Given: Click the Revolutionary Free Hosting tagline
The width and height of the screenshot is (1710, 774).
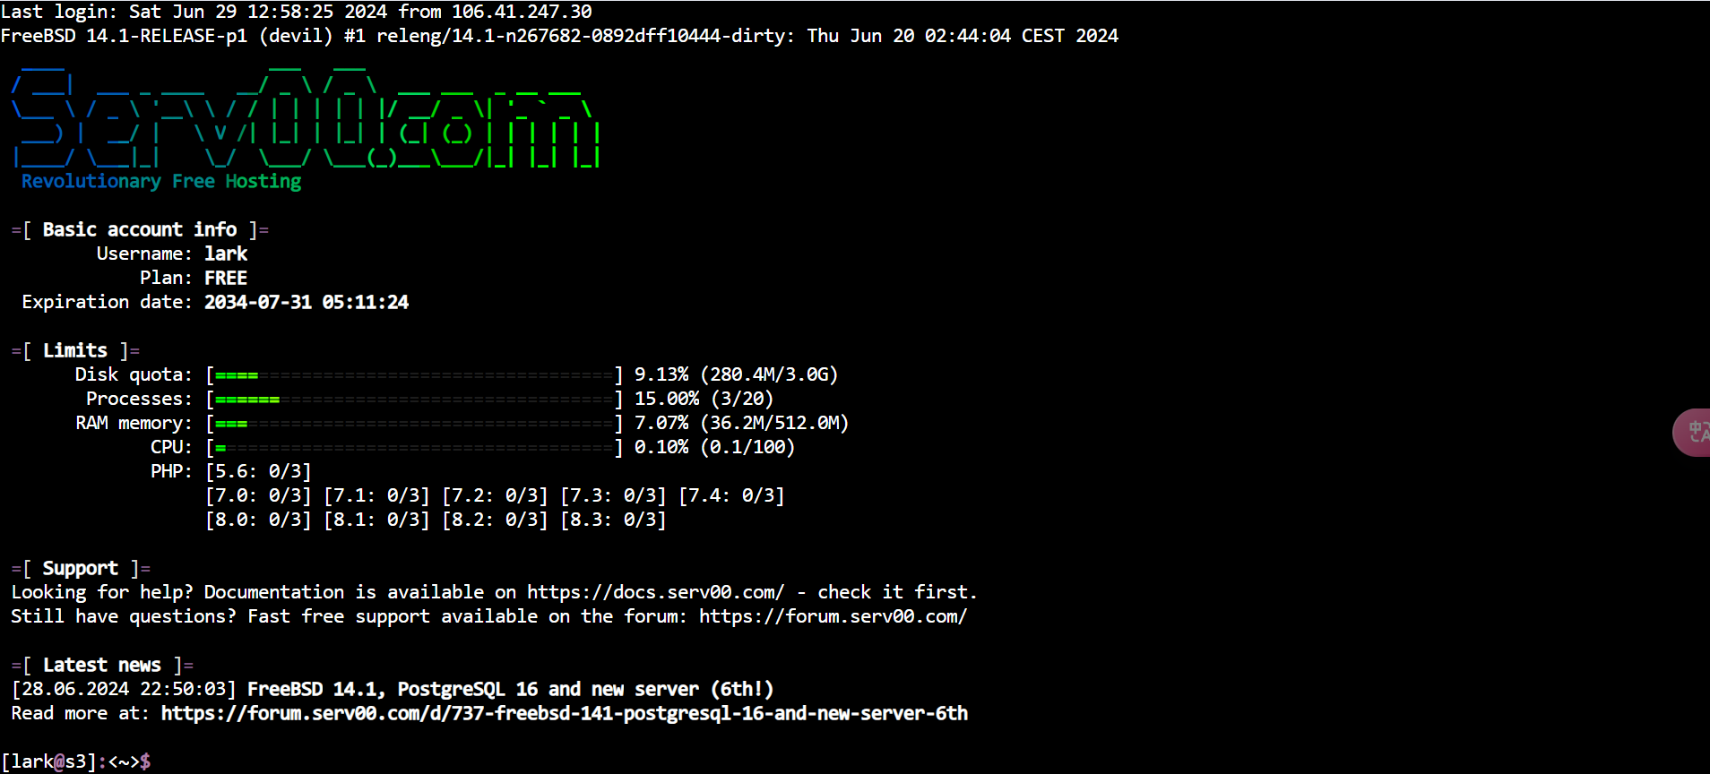Looking at the screenshot, I should 161,181.
